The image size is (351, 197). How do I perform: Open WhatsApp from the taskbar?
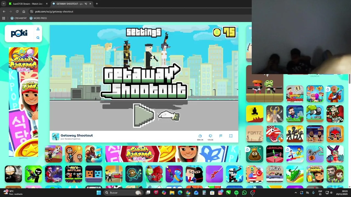tap(244, 193)
